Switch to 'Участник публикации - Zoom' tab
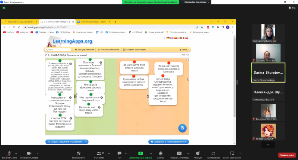Screen dimensions: 298x160 point(93,22)
